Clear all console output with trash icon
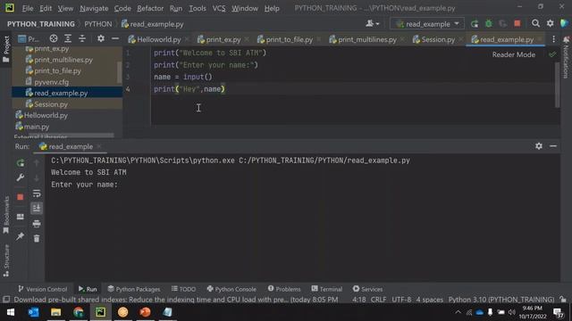The image size is (572, 321). coord(37,239)
